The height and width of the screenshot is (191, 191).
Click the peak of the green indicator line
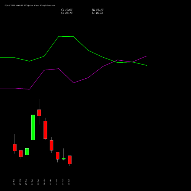click(59, 36)
